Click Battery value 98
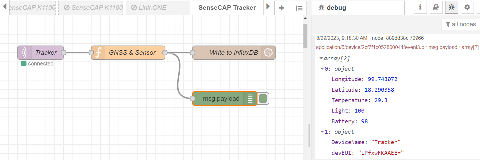This screenshot has height=160, width=480. (x=365, y=121)
